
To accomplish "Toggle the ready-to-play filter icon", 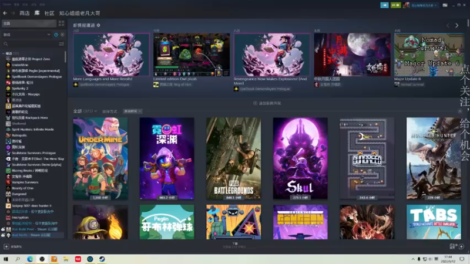I will click(x=62, y=35).
